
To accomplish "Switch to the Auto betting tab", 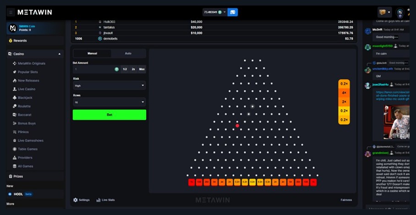I will coord(128,54).
